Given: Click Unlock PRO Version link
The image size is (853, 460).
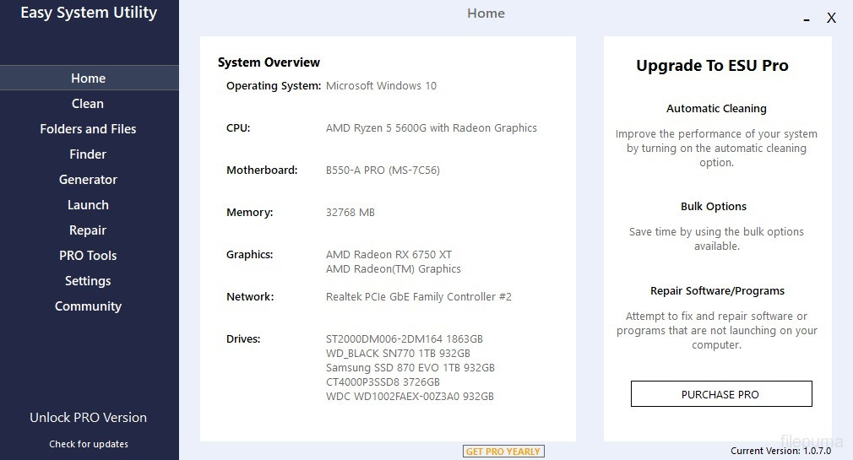Looking at the screenshot, I should pyautogui.click(x=88, y=418).
